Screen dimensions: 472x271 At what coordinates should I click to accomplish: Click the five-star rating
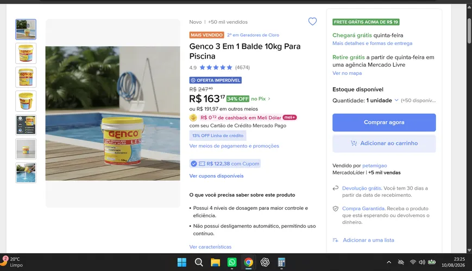tap(216, 67)
